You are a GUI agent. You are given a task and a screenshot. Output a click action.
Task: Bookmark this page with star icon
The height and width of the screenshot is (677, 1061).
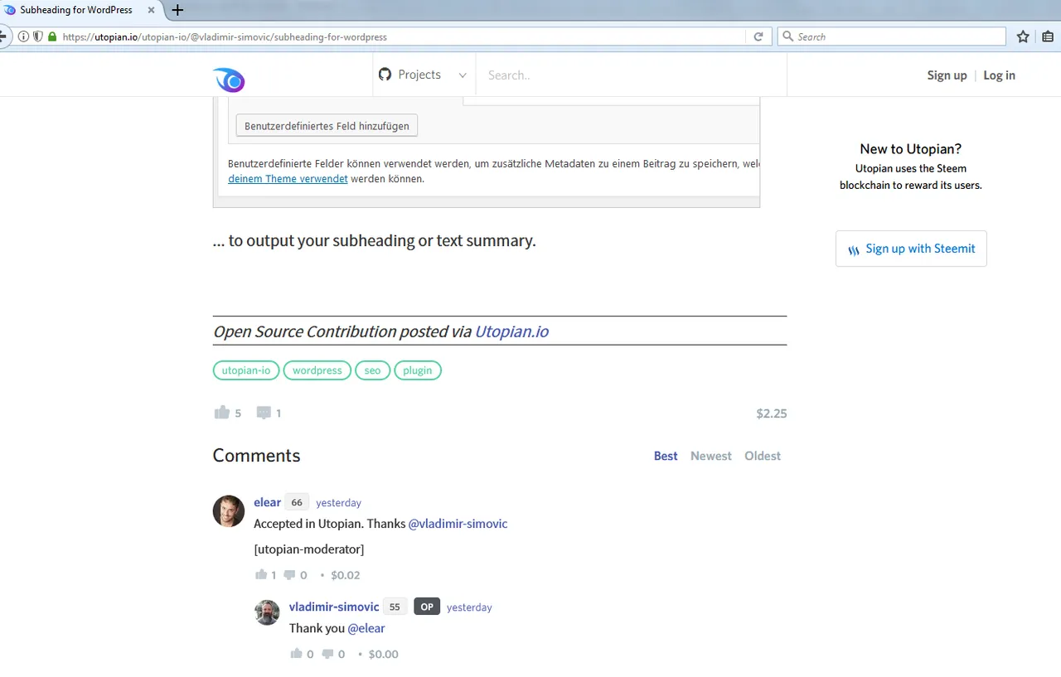[x=1023, y=36]
